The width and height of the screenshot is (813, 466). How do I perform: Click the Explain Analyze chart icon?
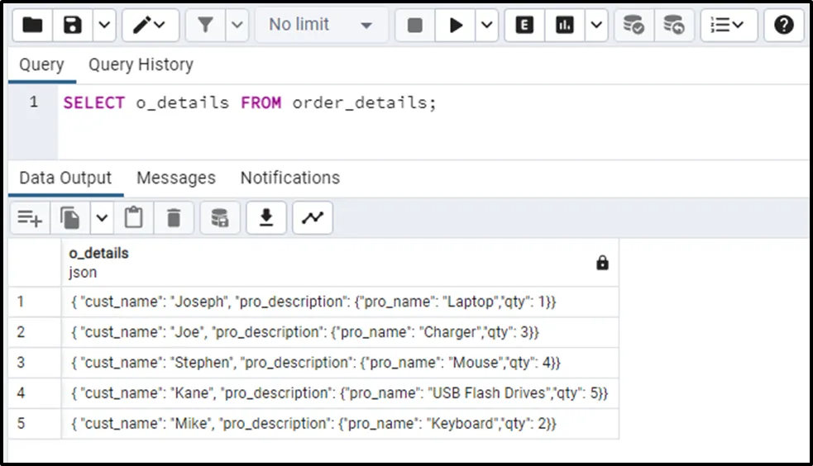[565, 25]
